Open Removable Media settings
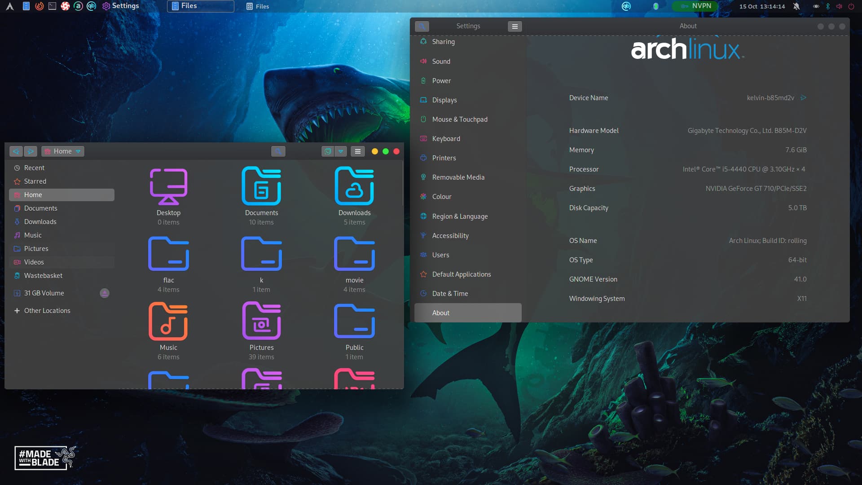Image resolution: width=862 pixels, height=485 pixels. (x=468, y=177)
